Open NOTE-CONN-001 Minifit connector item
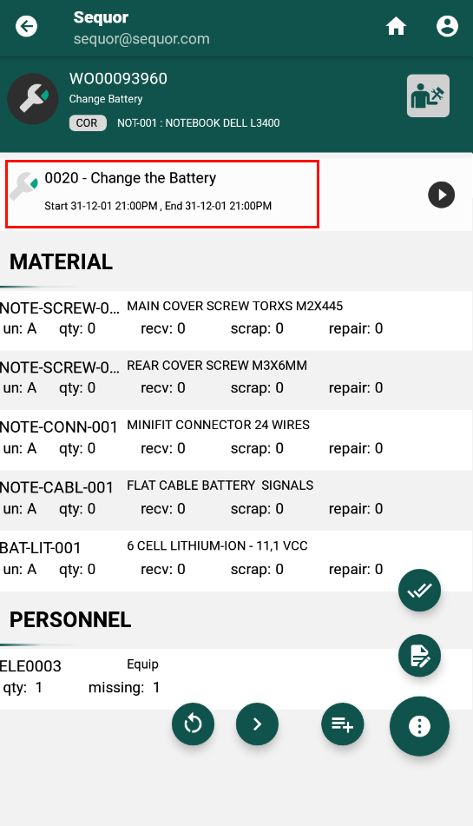This screenshot has width=473, height=826. coord(236,439)
